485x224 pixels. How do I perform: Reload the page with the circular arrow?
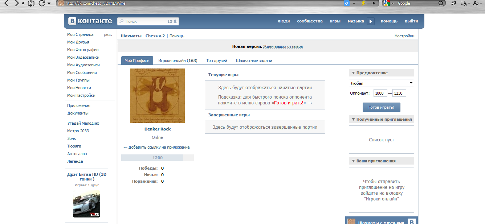[41, 3]
